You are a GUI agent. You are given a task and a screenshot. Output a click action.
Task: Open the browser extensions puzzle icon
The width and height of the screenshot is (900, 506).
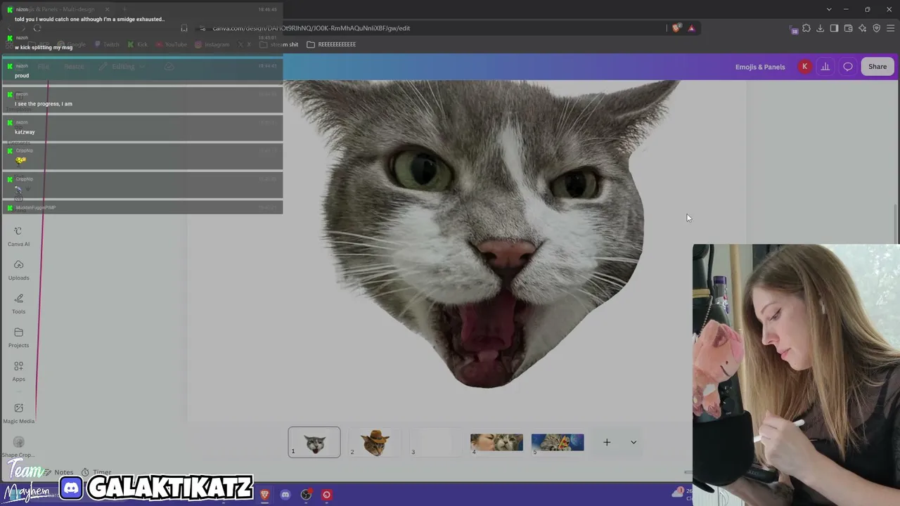[806, 28]
